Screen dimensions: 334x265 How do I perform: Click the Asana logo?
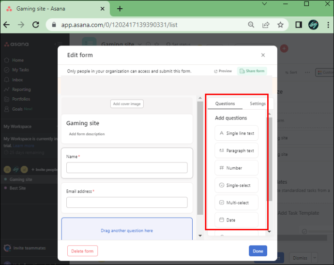click(16, 44)
